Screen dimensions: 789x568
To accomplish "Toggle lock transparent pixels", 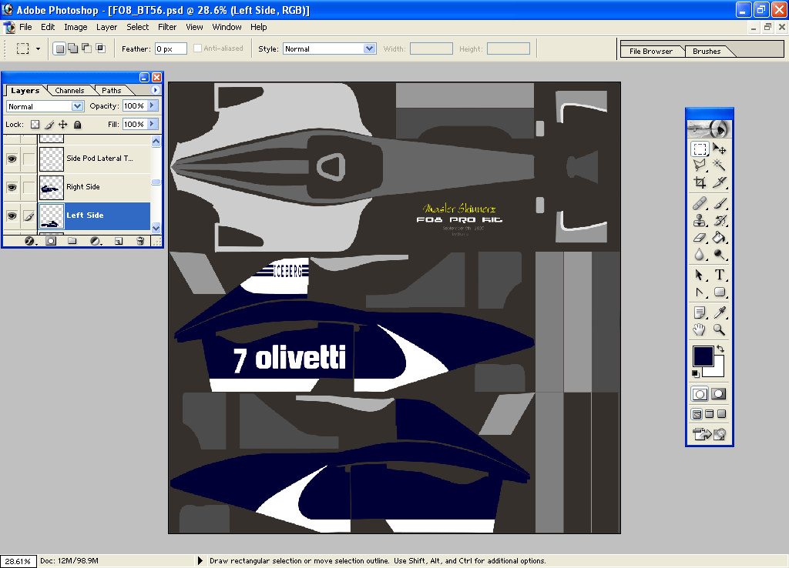I will point(35,124).
